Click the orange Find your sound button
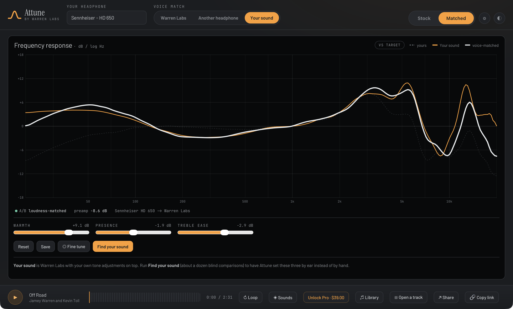 (x=113, y=246)
